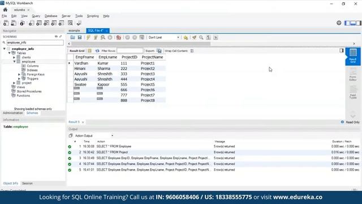Refresh the schemas list icon
362x204 pixels.
56,36
